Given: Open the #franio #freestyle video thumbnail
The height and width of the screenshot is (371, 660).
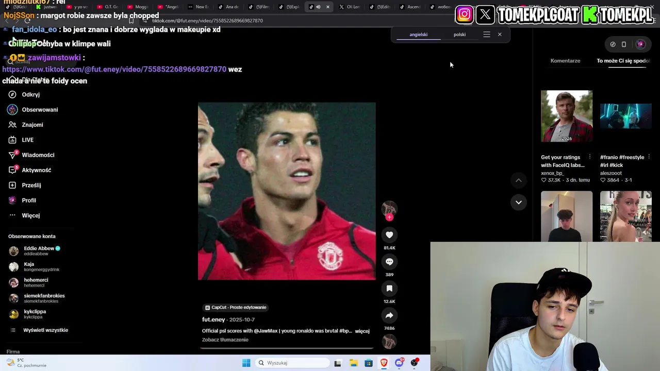Looking at the screenshot, I should [626, 116].
